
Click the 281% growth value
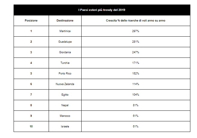[136, 42]
